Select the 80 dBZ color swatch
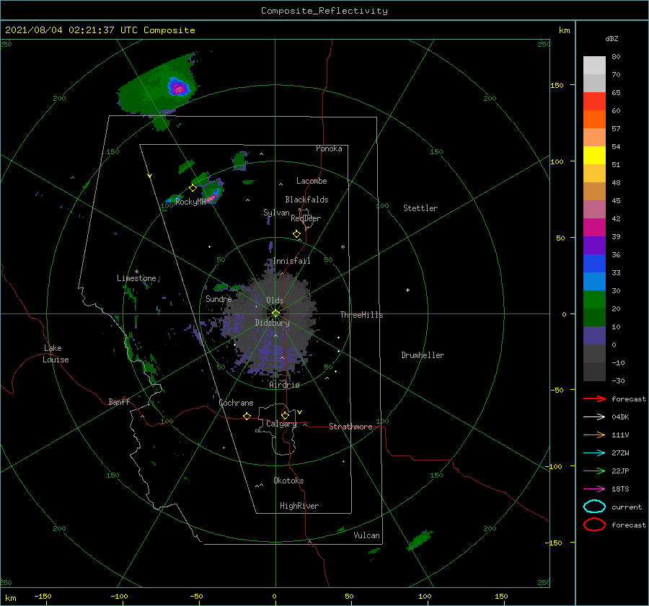This screenshot has width=649, height=606. point(594,66)
